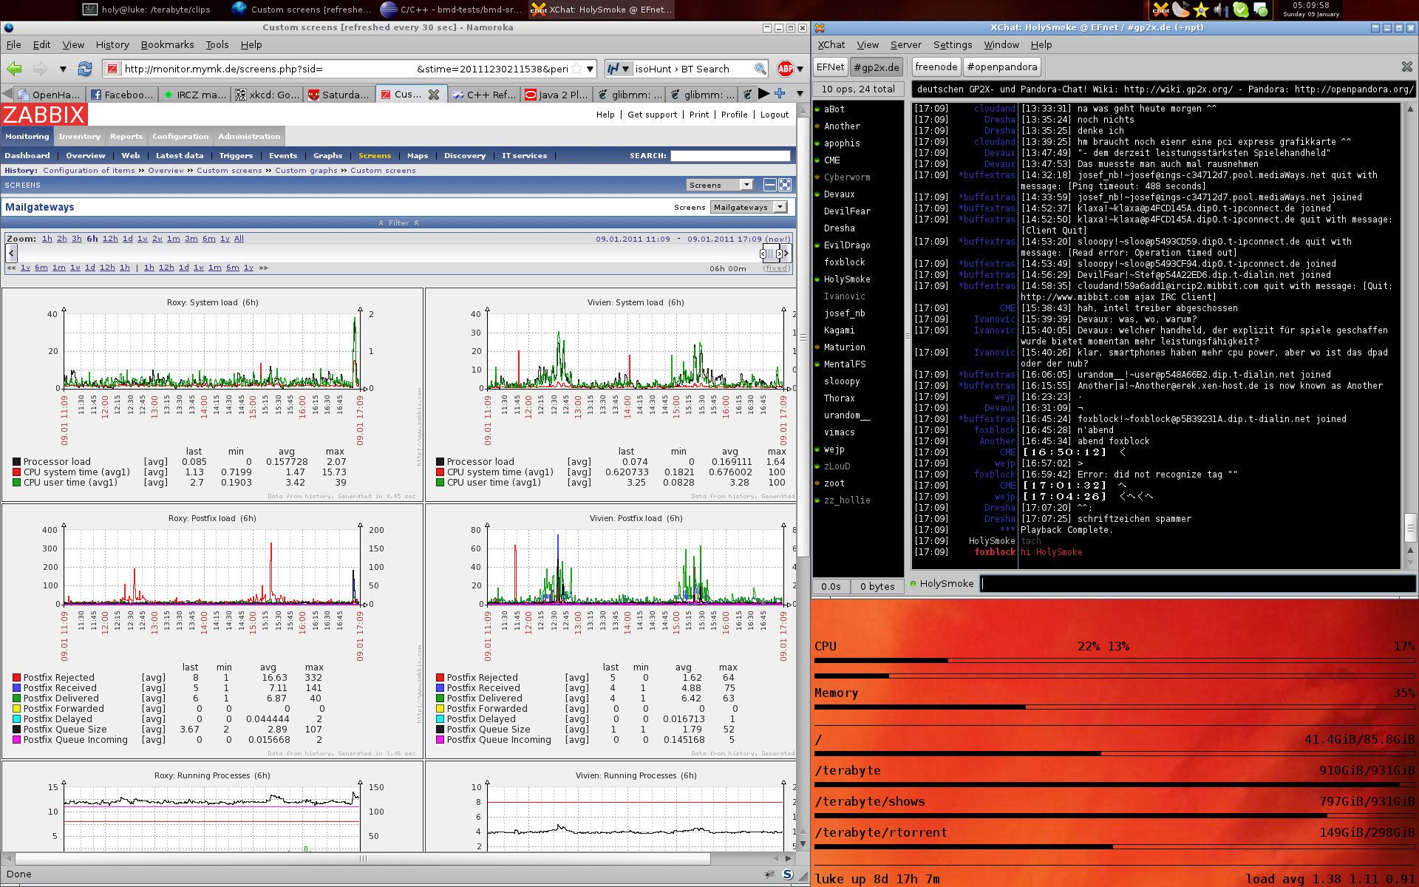Viewport: 1419px width, 887px height.
Task: Click Get support link
Action: point(652,115)
